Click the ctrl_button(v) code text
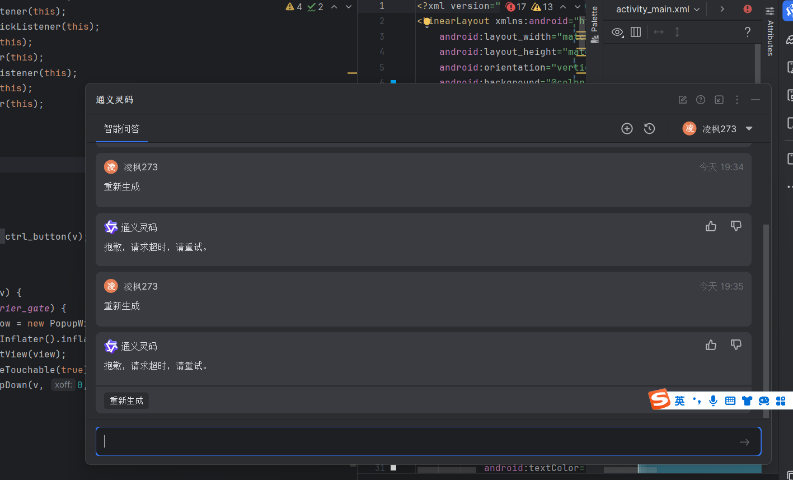This screenshot has height=480, width=793. pos(44,236)
